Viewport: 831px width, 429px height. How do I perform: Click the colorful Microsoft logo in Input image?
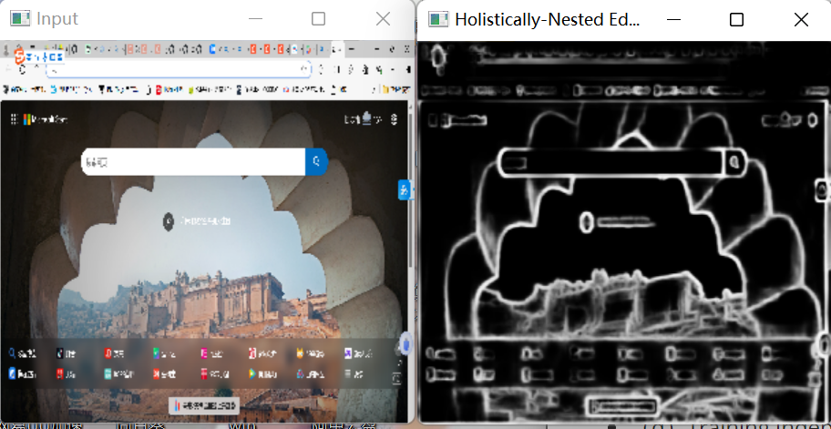[27, 118]
